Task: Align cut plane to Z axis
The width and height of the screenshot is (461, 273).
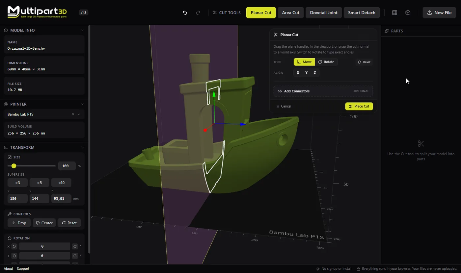Action: click(315, 73)
